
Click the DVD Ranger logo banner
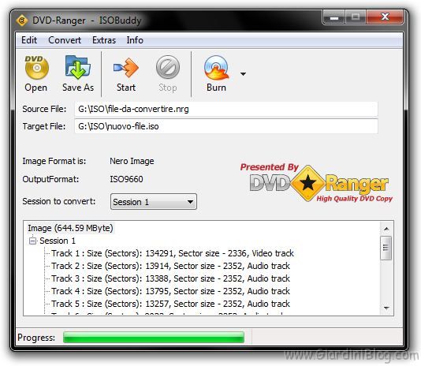click(316, 182)
